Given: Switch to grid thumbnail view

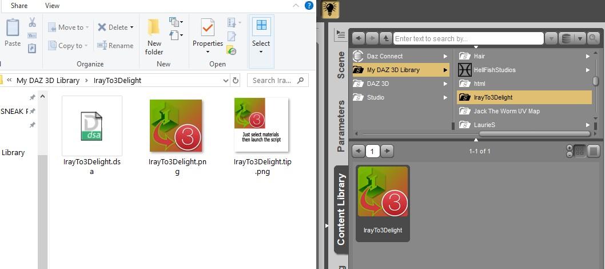Looking at the screenshot, I should click(579, 151).
